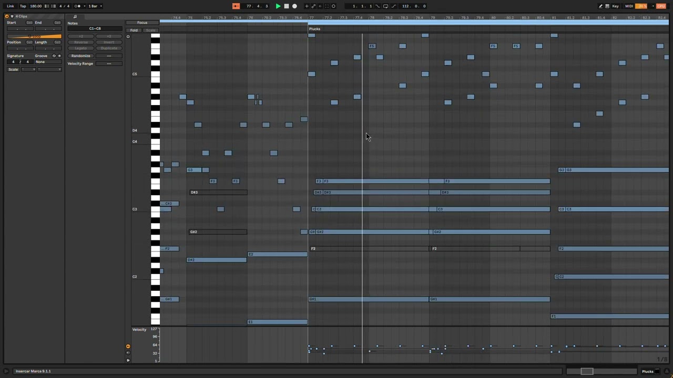673x378 pixels.
Task: Click the Capture MIDI icon
Action: (x=327, y=6)
